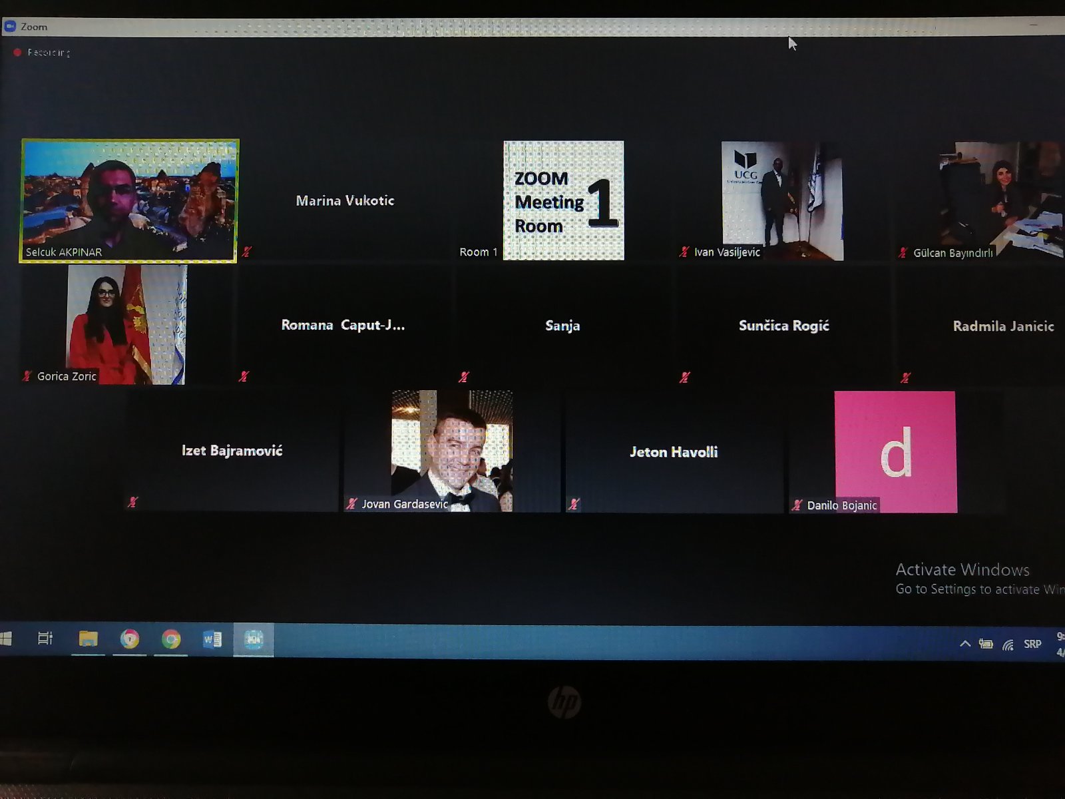
Task: Click Danilo Bojanic's muted microphone icon
Action: (x=797, y=505)
